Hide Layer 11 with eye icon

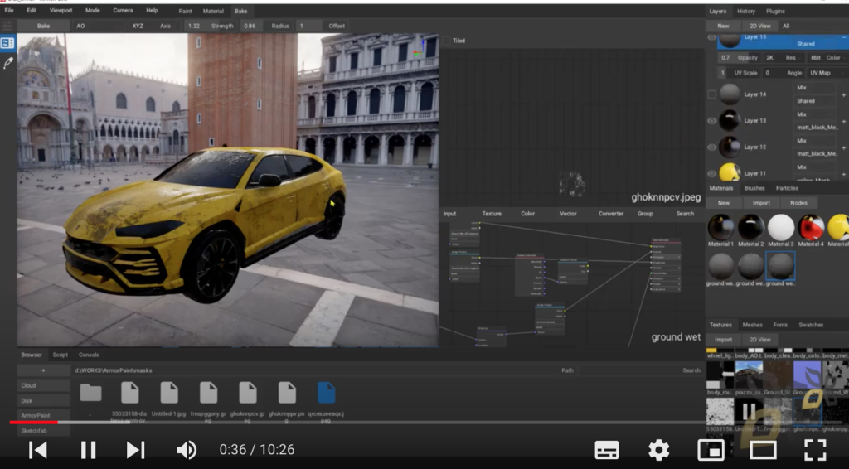click(x=711, y=174)
